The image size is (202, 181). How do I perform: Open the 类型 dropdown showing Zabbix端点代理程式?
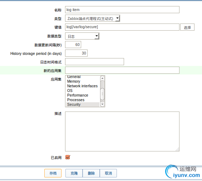(93, 18)
